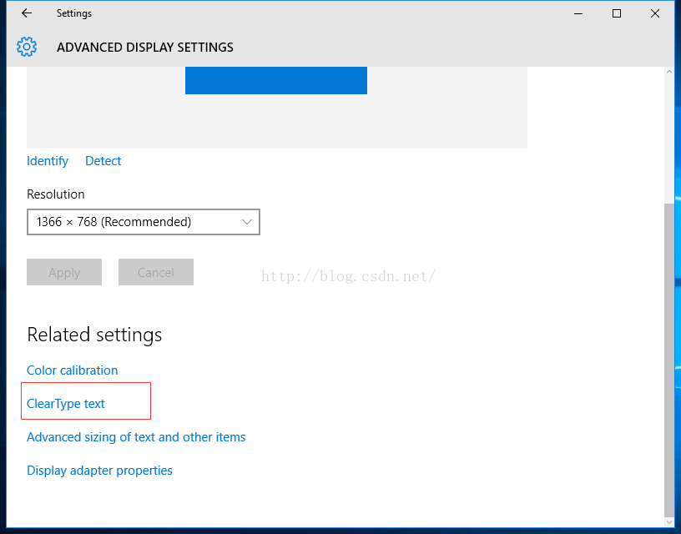This screenshot has width=681, height=534.
Task: Open Color calibration
Action: point(72,370)
